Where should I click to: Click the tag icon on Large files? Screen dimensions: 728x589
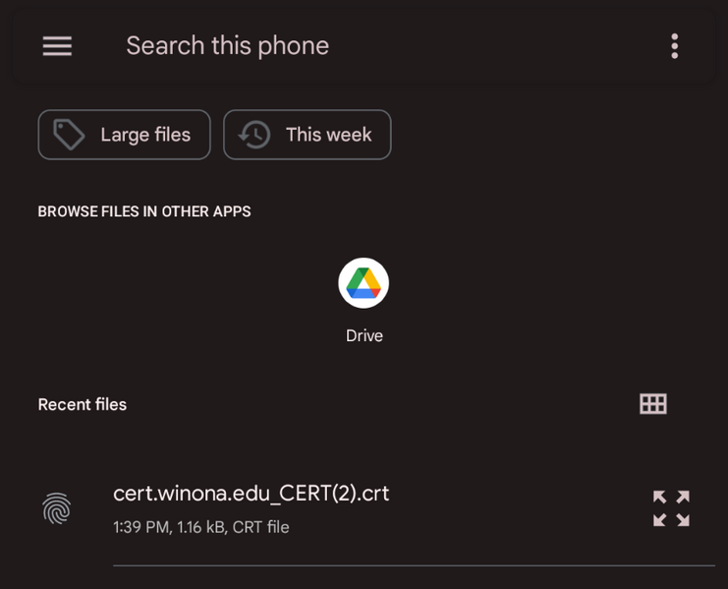point(69,135)
